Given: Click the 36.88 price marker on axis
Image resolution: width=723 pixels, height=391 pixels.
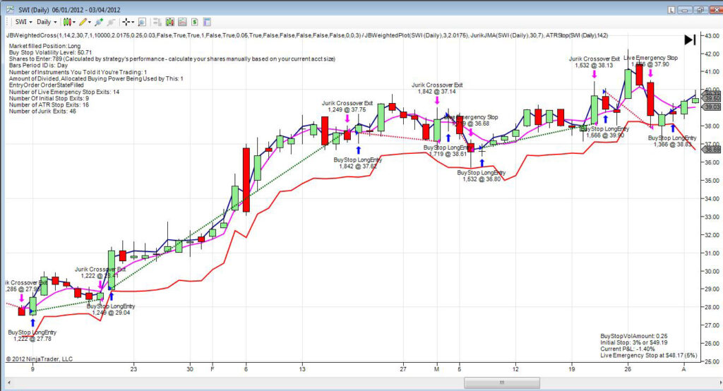Looking at the screenshot, I should (712, 150).
